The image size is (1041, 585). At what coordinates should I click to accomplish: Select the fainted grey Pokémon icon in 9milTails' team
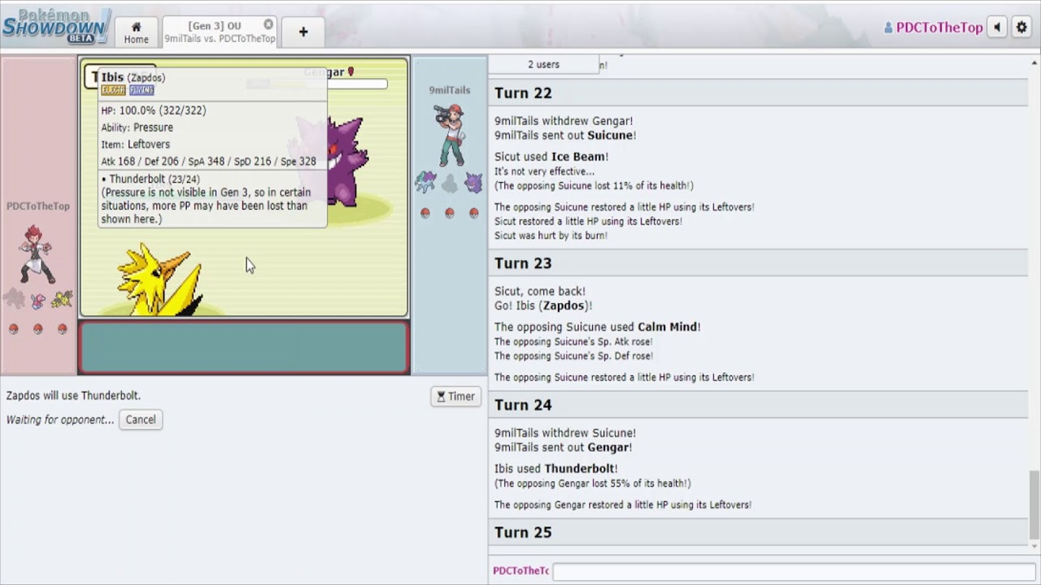pos(450,184)
